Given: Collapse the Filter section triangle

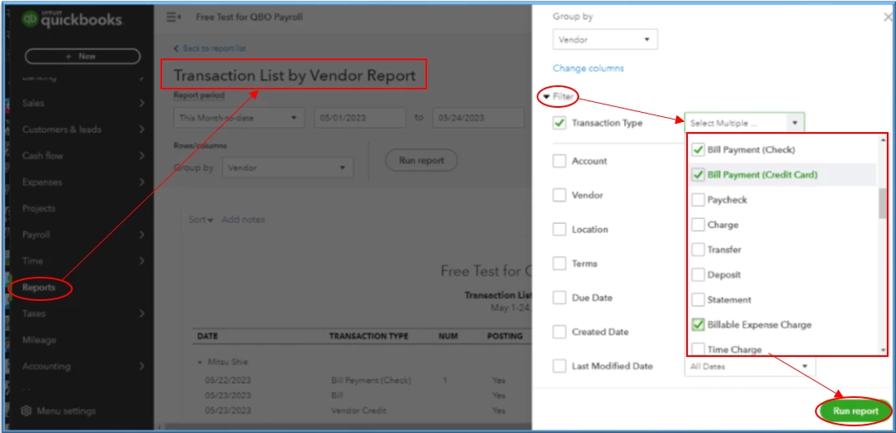Looking at the screenshot, I should [547, 97].
